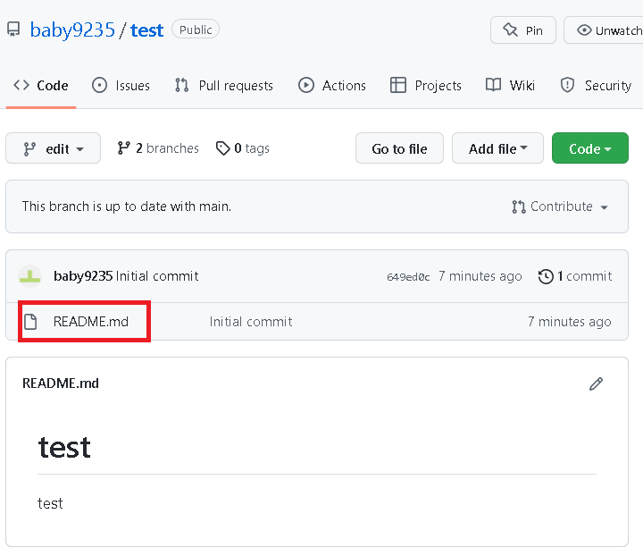
Task: Expand the edit branch selector dropdown
Action: tap(53, 148)
